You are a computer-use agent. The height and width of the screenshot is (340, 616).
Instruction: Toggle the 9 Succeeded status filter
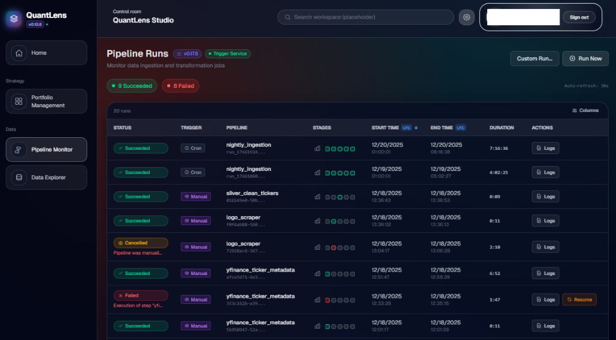(132, 86)
